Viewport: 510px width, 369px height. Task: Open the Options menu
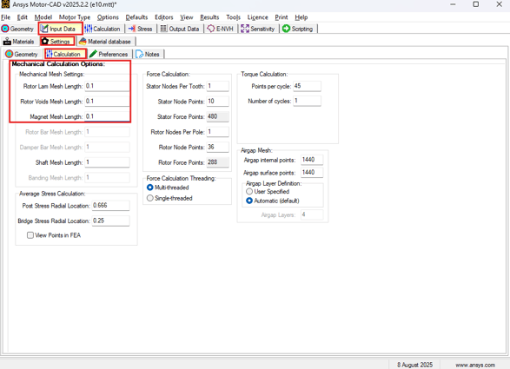pos(108,17)
